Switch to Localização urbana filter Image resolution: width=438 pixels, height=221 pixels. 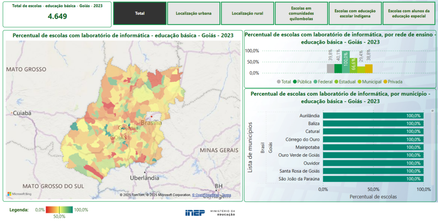[194, 13]
